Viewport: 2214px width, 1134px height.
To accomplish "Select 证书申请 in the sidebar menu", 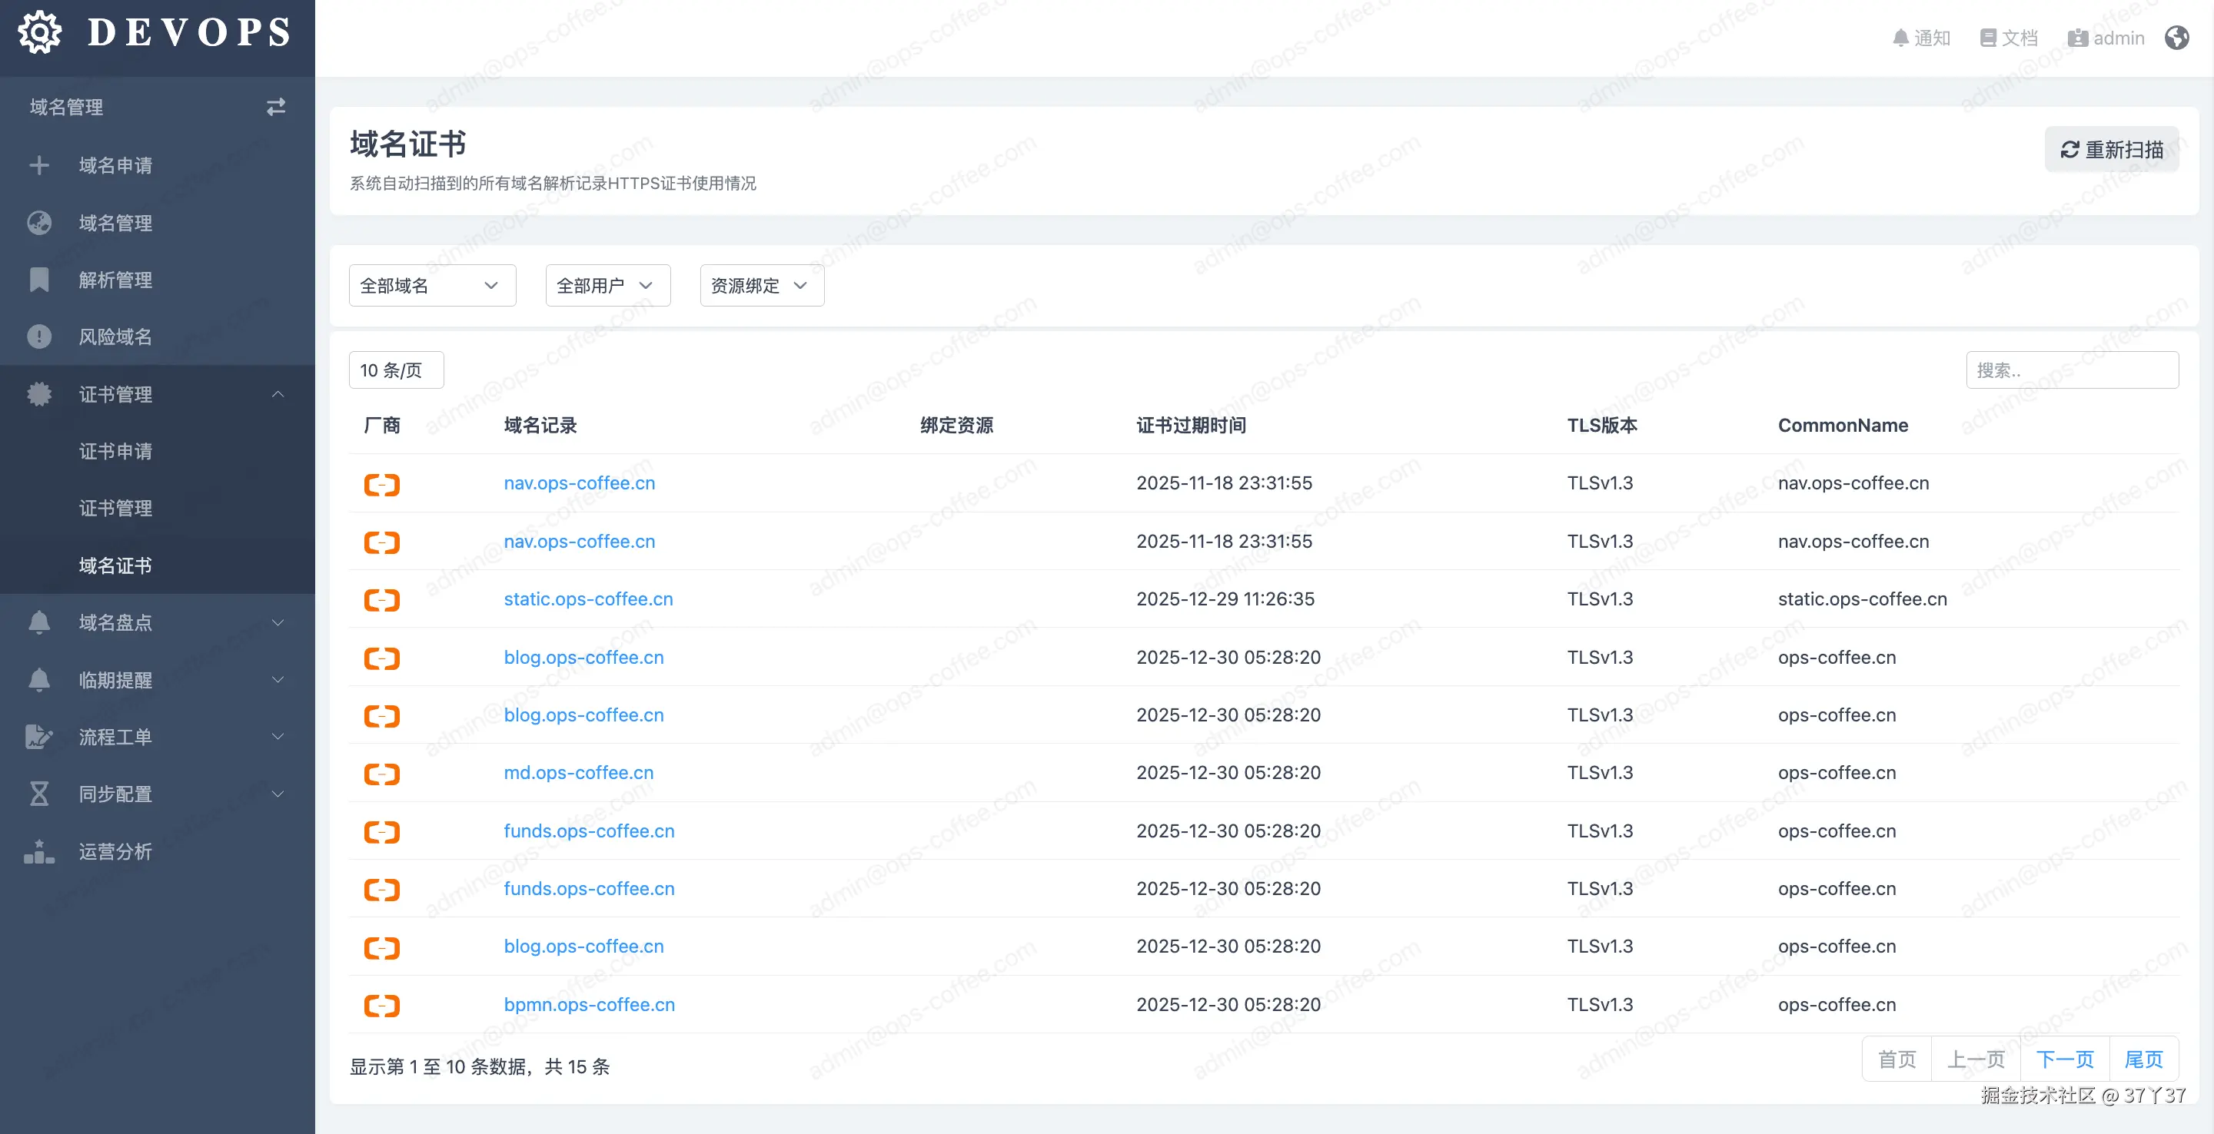I will pyautogui.click(x=116, y=451).
